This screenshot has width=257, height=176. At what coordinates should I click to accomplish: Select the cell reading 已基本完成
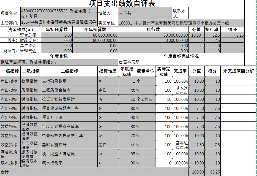(181, 62)
